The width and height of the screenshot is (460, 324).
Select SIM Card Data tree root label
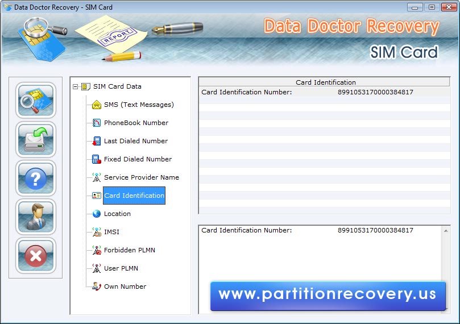(x=117, y=86)
